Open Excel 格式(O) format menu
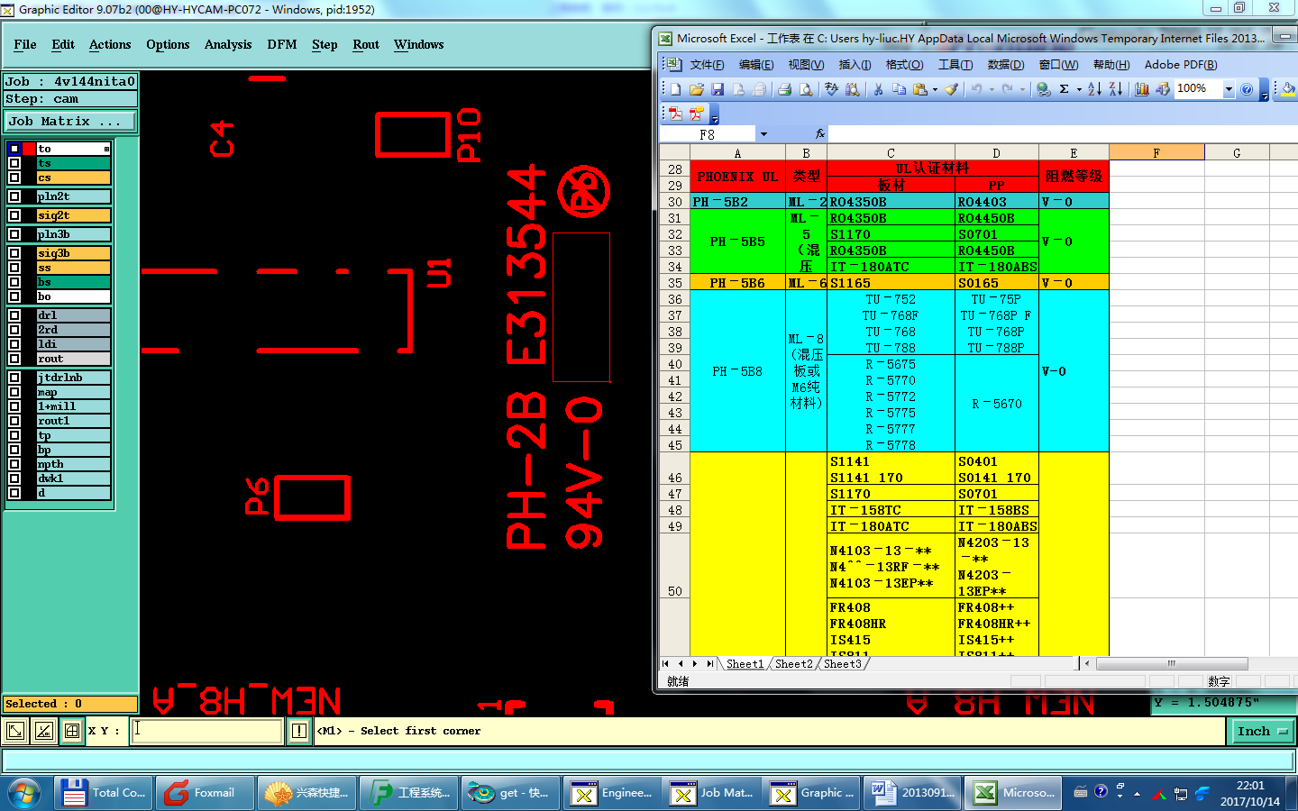 (x=904, y=65)
